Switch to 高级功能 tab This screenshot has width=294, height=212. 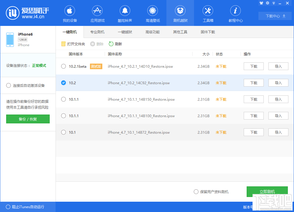(x=153, y=32)
